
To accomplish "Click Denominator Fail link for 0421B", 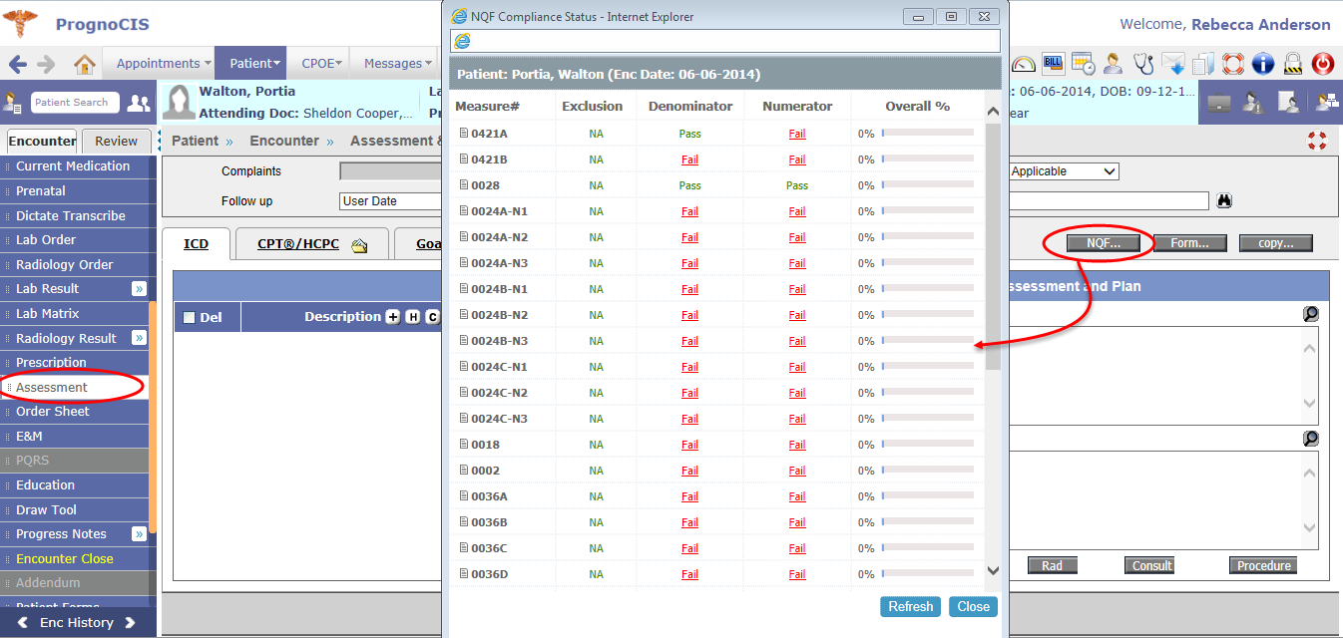I will 690,159.
